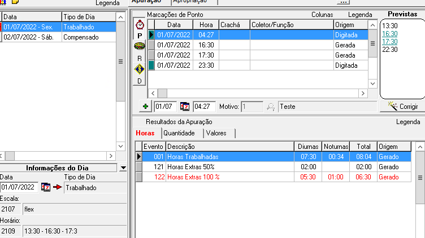
Task: Click the R button in the side toolbar
Action: 140,58
